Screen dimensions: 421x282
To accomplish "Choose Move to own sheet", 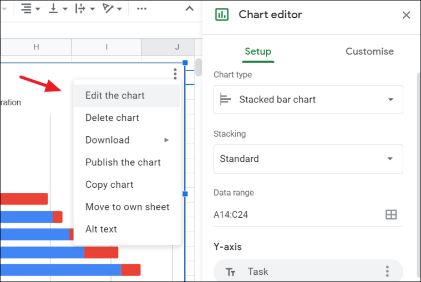I will (x=127, y=207).
